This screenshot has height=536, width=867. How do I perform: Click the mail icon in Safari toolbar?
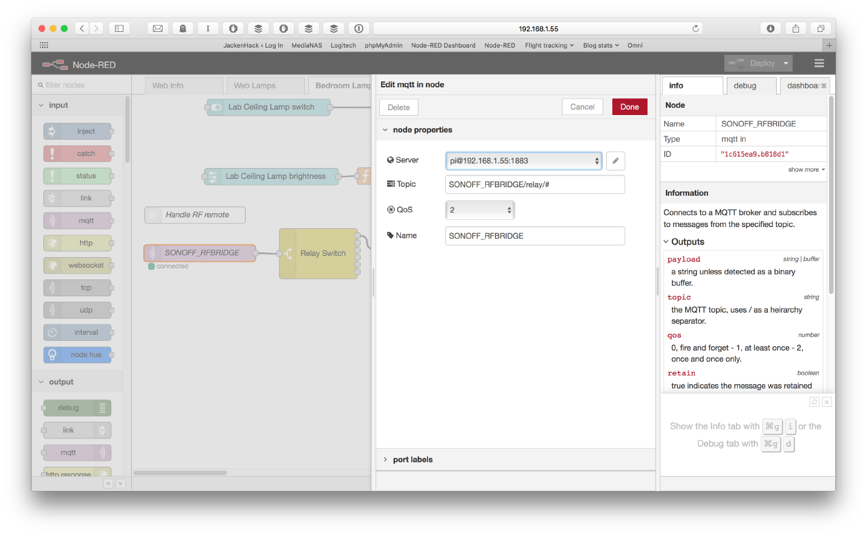(x=158, y=28)
